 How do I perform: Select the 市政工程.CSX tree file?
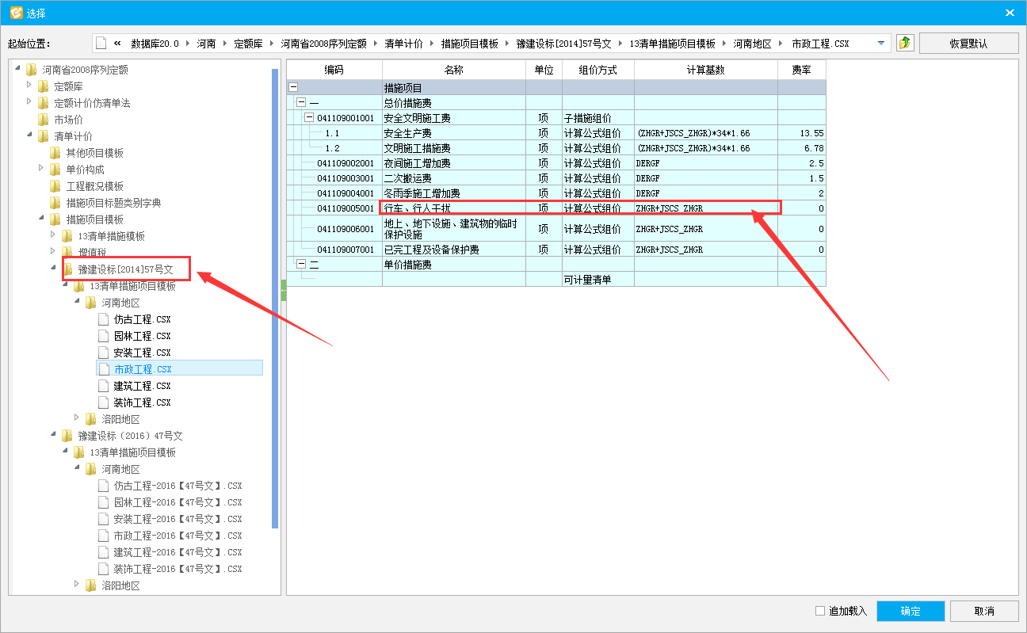(x=143, y=369)
